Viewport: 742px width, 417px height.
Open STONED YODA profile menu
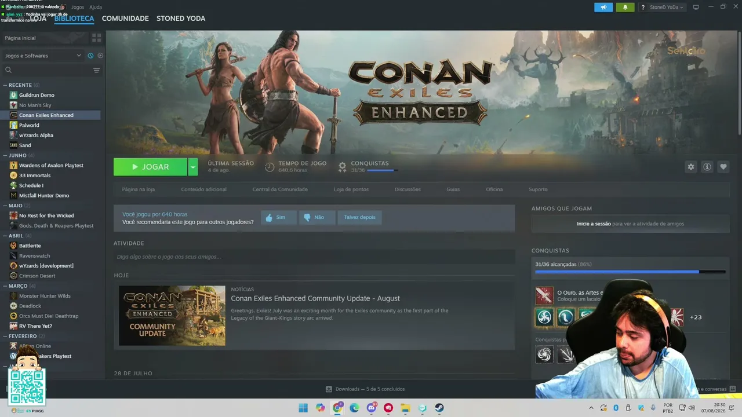coord(181,19)
